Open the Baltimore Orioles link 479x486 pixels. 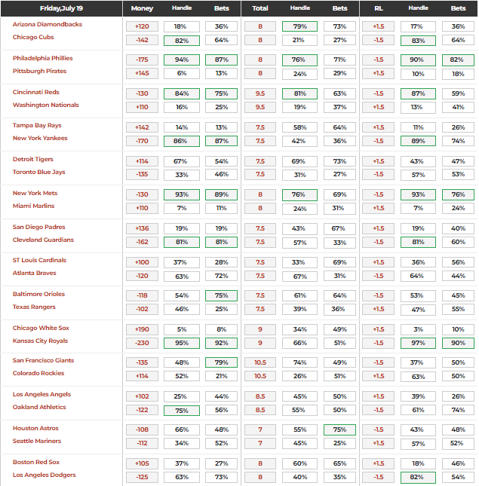point(38,294)
